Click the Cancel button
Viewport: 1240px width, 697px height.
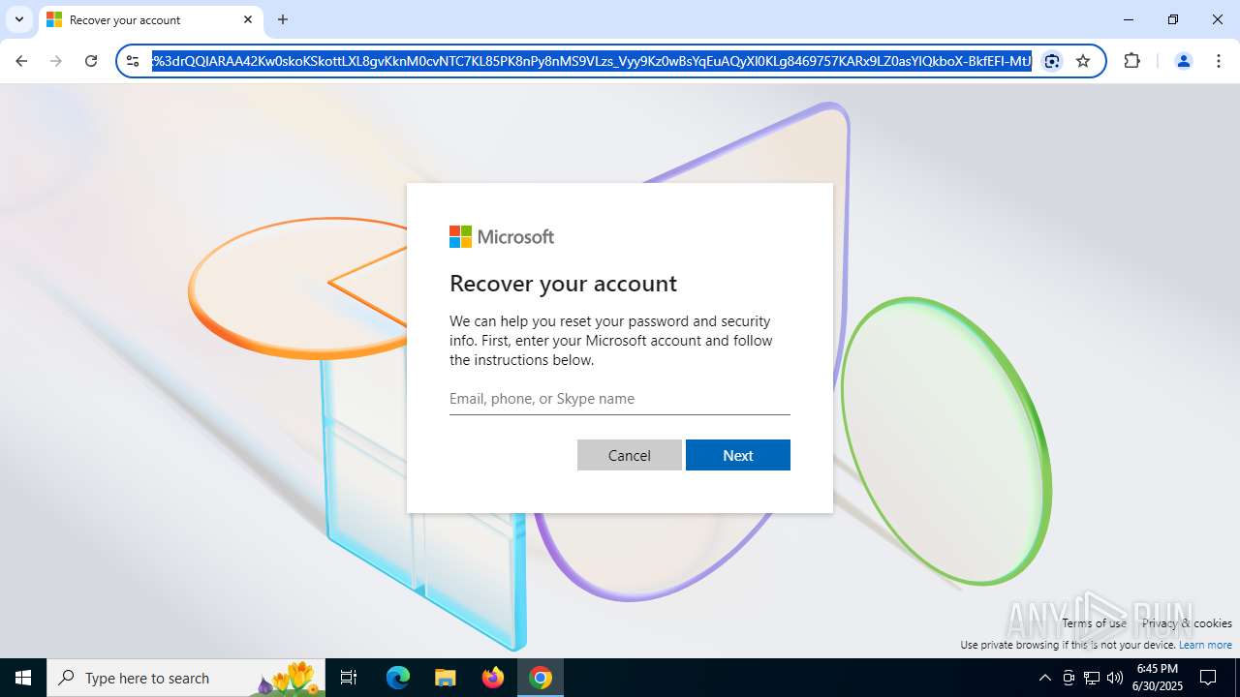click(630, 455)
